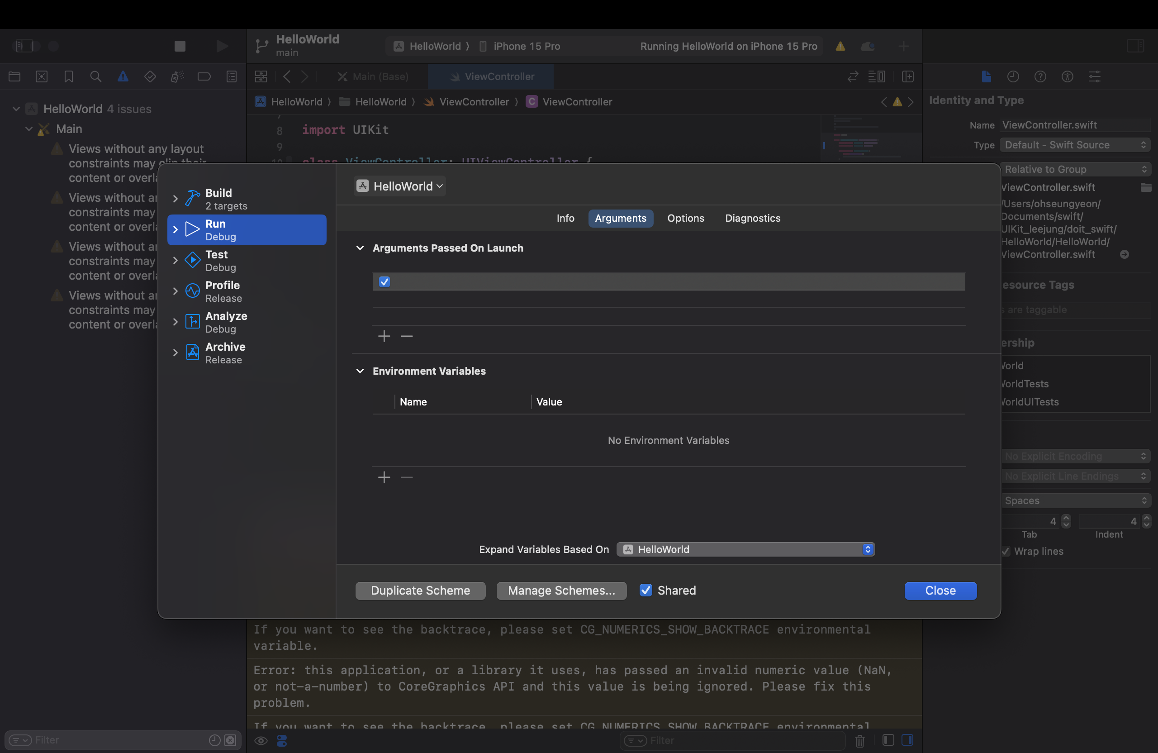Click the navigator Filter field
This screenshot has height=753, width=1158.
tap(122, 740)
